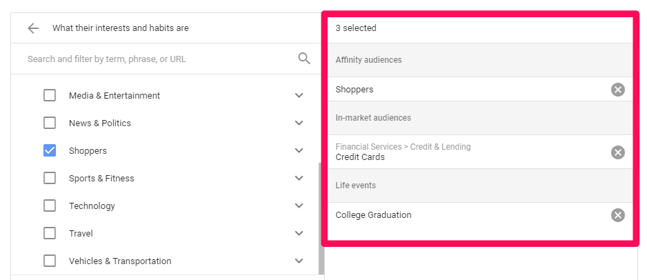Click the search magnifier icon
This screenshot has width=647, height=280.
click(304, 59)
